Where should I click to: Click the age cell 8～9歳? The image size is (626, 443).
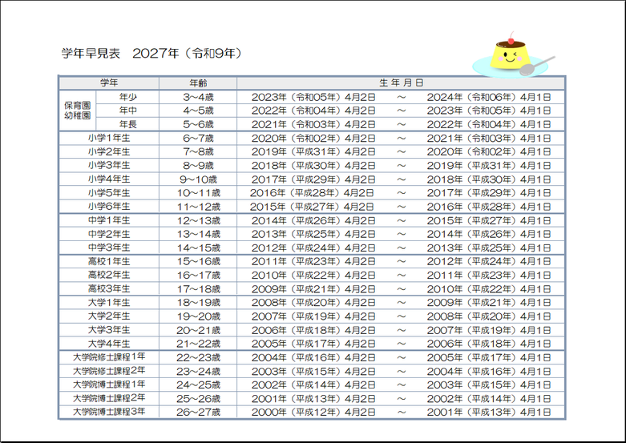click(198, 165)
